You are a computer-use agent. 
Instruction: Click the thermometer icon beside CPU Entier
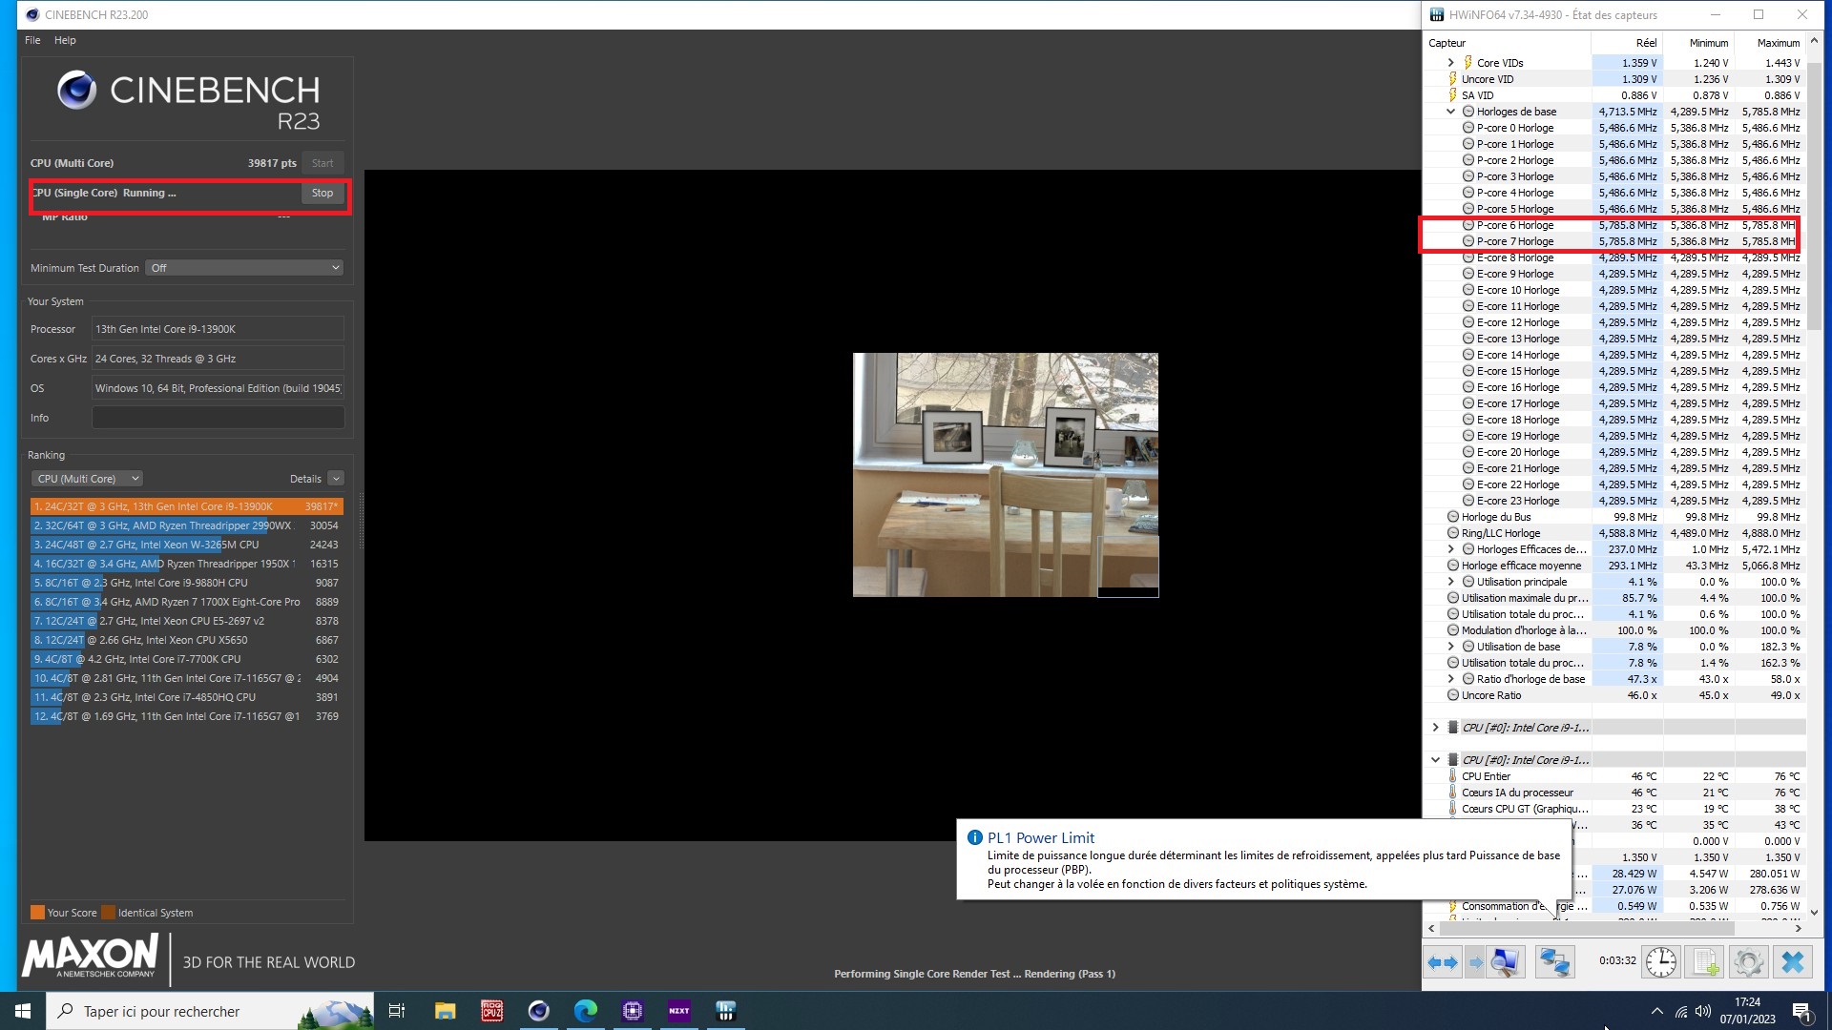click(1452, 776)
